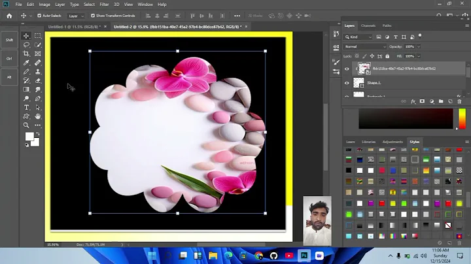Open the Fill slider dropdown arrow
The image size is (471, 264).
coord(419,56)
